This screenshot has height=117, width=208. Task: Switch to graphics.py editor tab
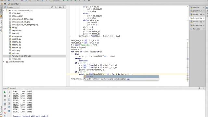pos(198,11)
